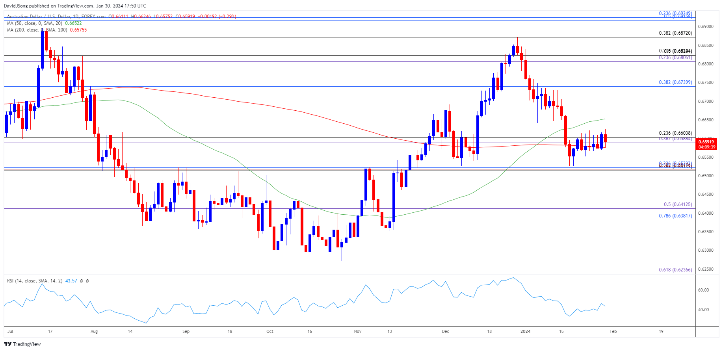This screenshot has height=351, width=723.
Task: Click the 50-day MA value 0.66522
Action: click(x=73, y=23)
